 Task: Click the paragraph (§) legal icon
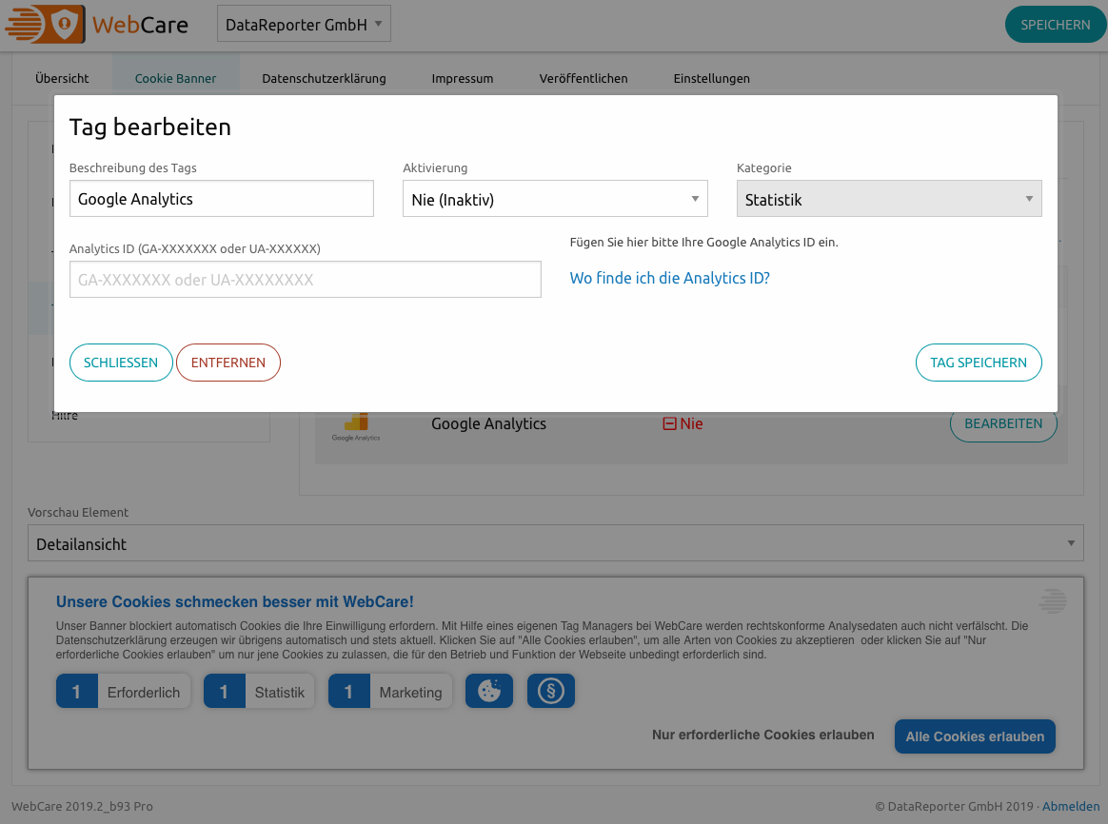(550, 691)
